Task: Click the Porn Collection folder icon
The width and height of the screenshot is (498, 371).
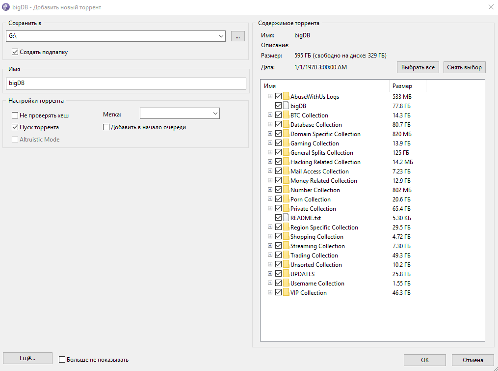Action: [286, 199]
